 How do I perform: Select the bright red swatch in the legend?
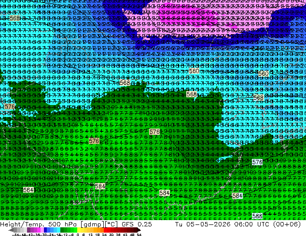pyautogui.click(x=105, y=230)
